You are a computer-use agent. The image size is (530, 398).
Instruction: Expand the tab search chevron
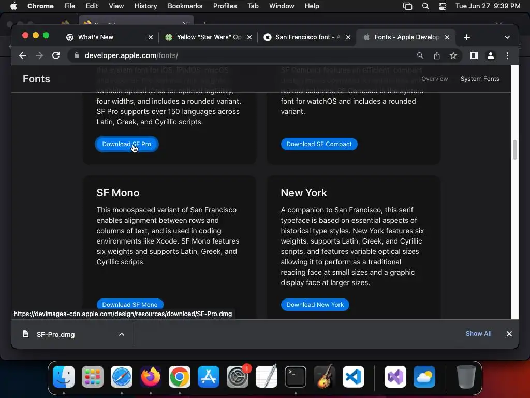click(x=507, y=37)
